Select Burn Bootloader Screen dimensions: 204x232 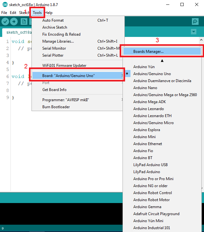tap(77, 107)
